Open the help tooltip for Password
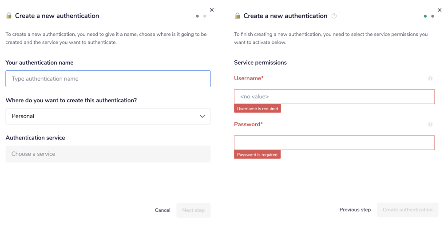 [430, 124]
